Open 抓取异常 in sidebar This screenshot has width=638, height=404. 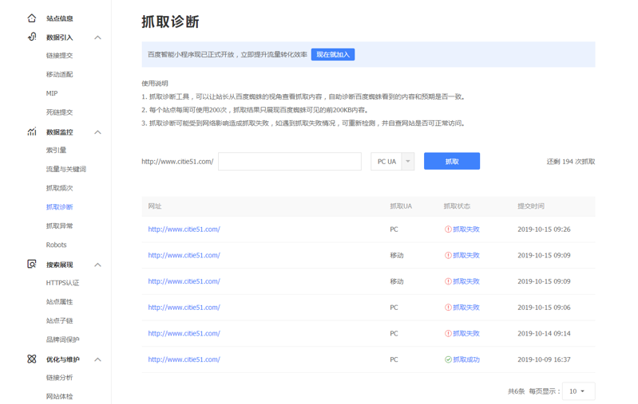point(59,226)
